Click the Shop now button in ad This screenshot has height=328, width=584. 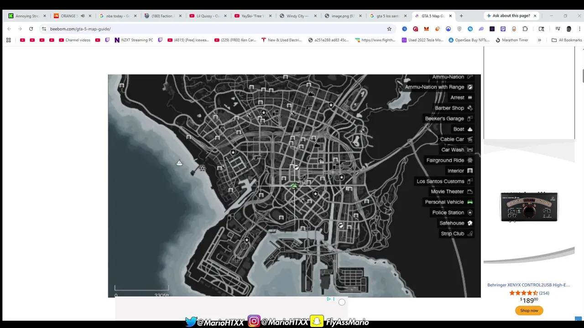529,311
